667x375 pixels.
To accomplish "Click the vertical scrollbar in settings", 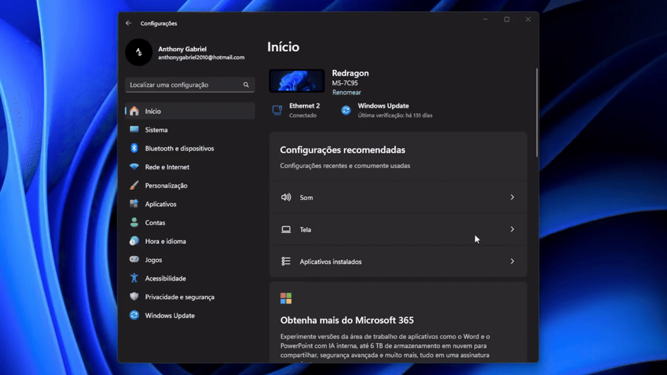I will click(x=537, y=112).
